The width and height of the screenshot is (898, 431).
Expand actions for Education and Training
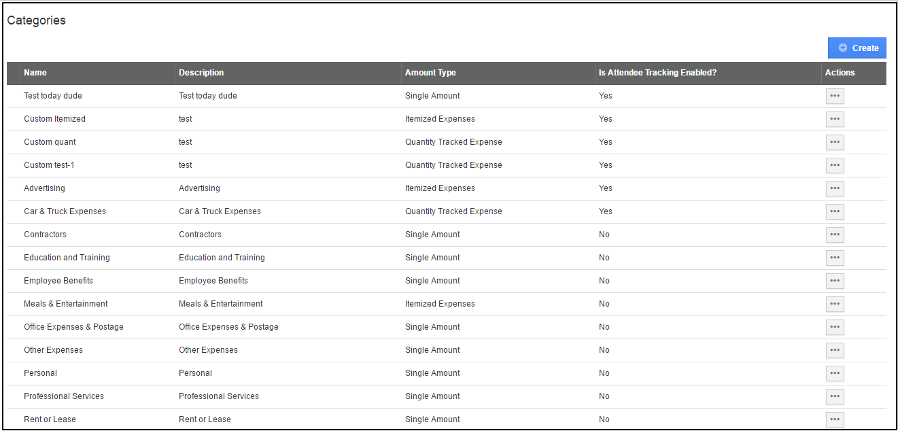(835, 258)
